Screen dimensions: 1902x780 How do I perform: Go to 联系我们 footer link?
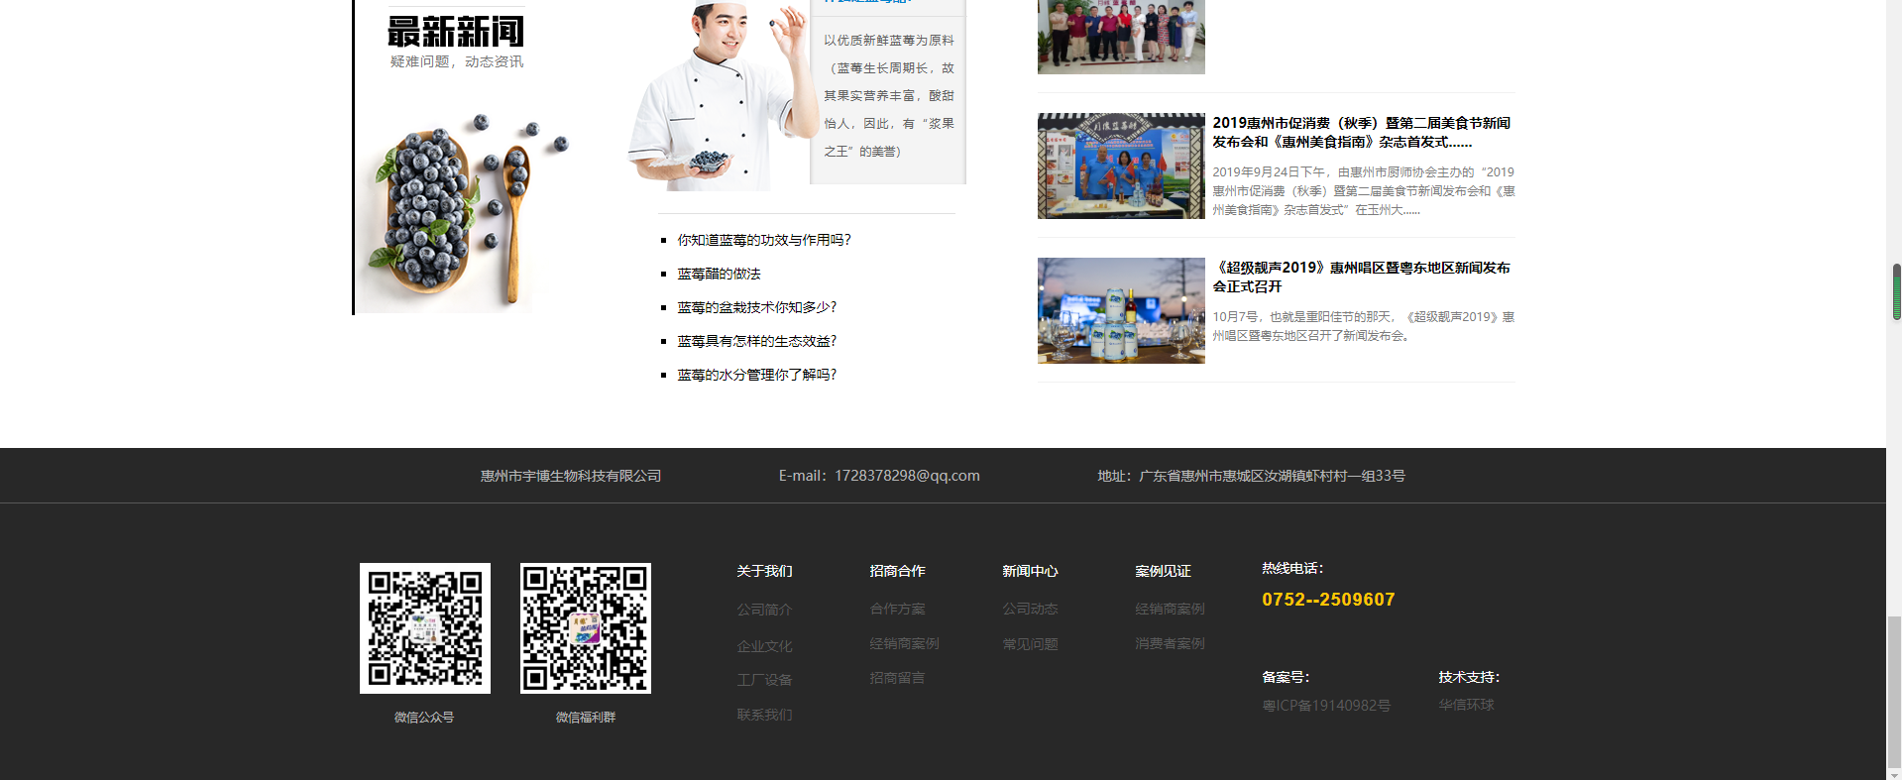click(x=764, y=715)
